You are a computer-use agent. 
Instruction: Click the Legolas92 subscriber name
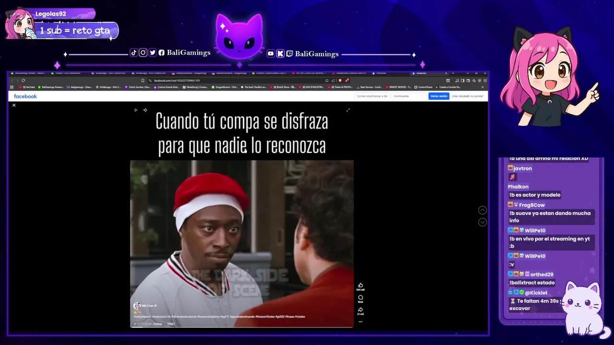[x=51, y=14]
